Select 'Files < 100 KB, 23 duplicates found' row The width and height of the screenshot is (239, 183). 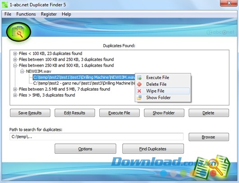pos(51,54)
